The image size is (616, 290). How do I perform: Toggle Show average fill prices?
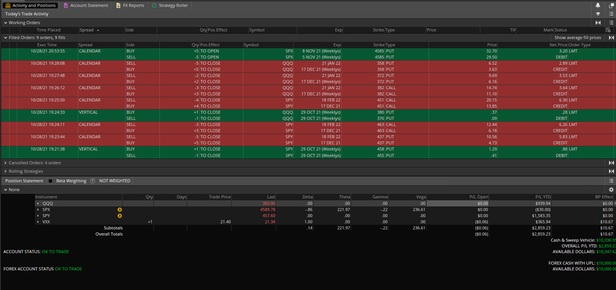click(577, 38)
